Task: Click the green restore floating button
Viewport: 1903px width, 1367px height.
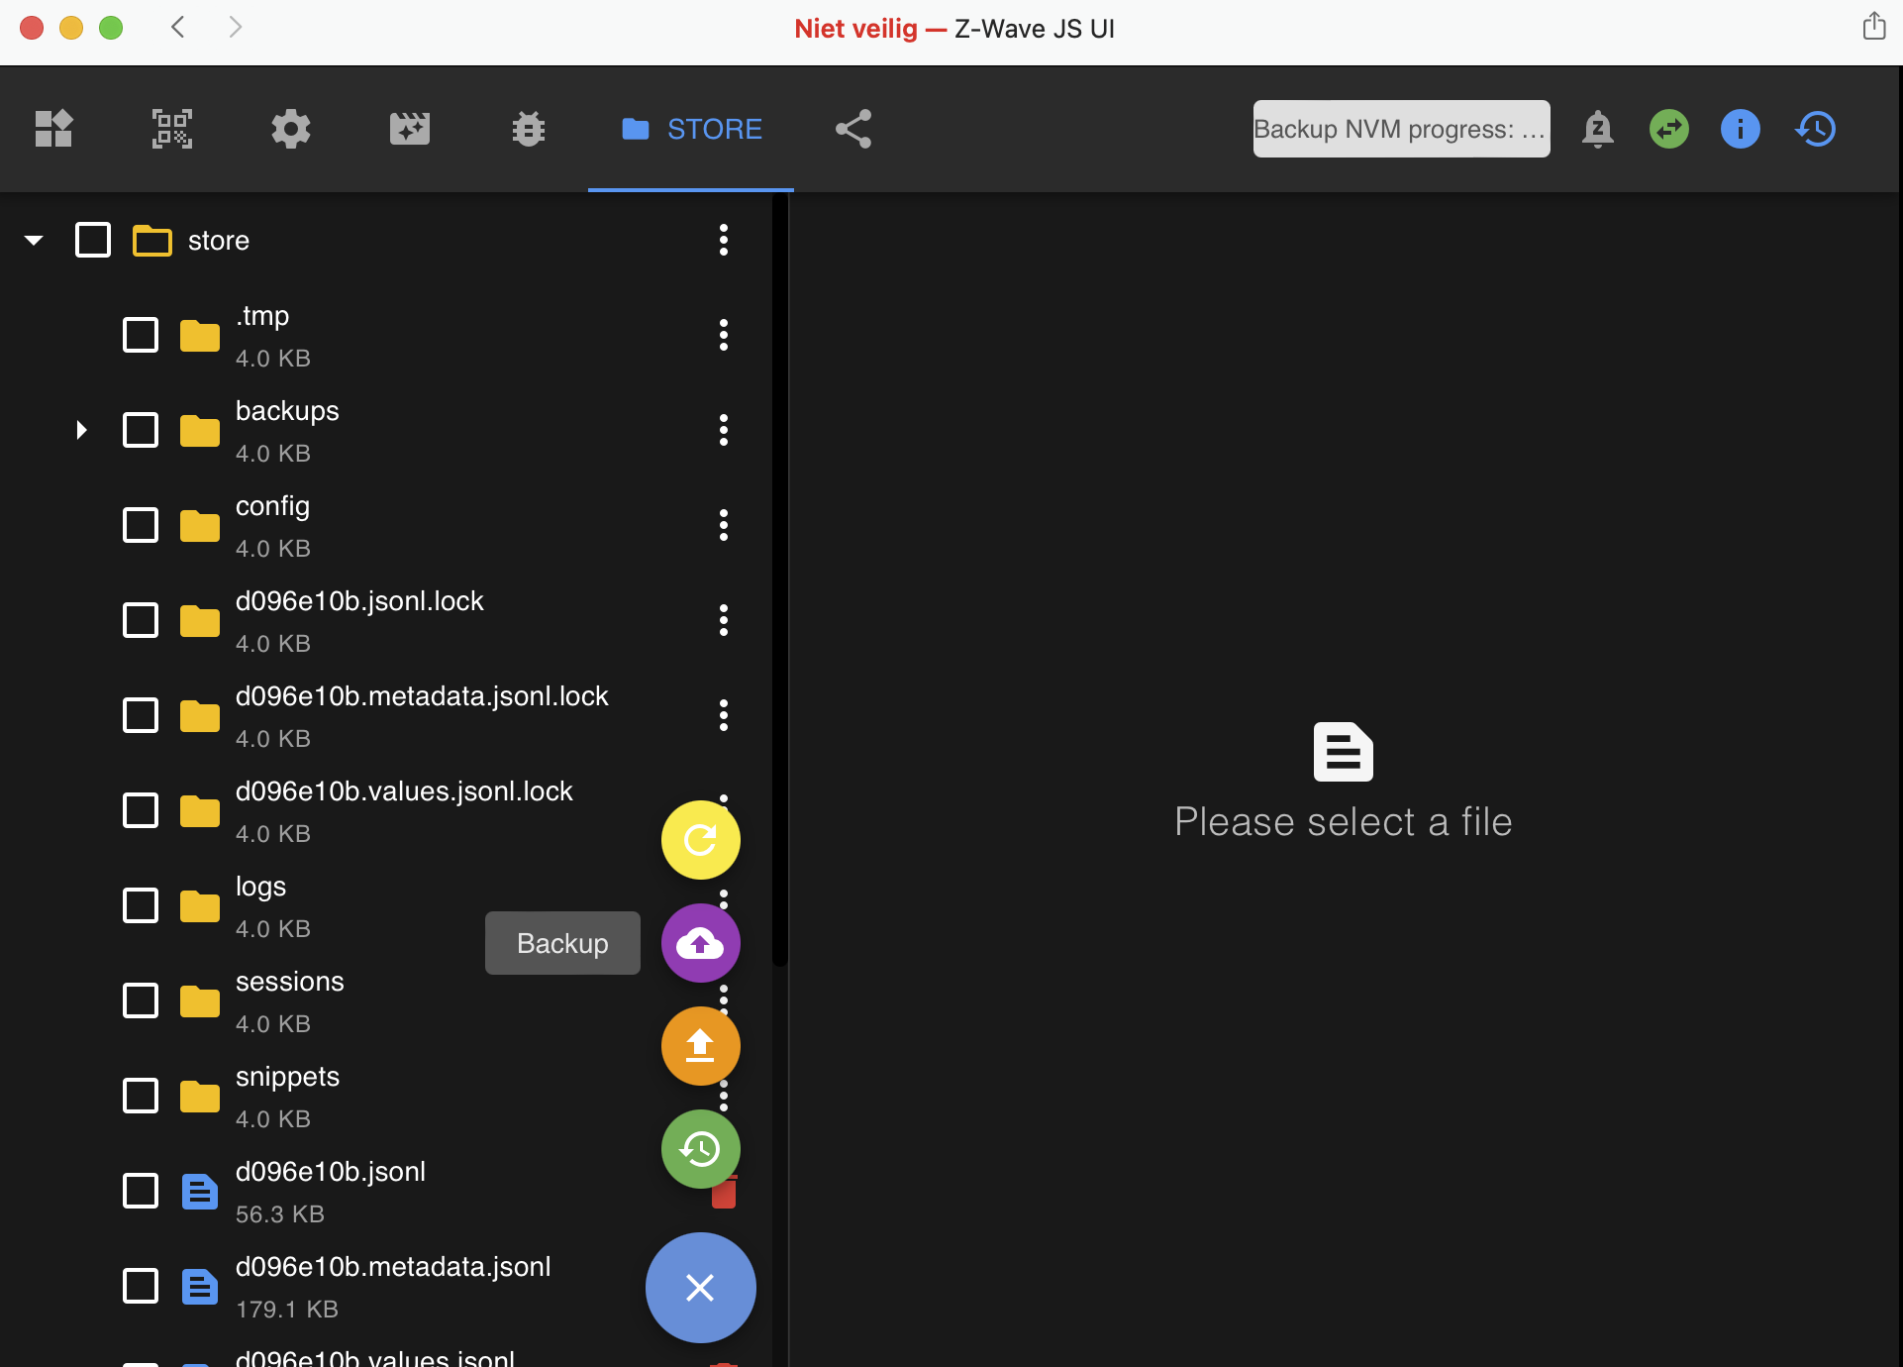Action: [x=701, y=1149]
